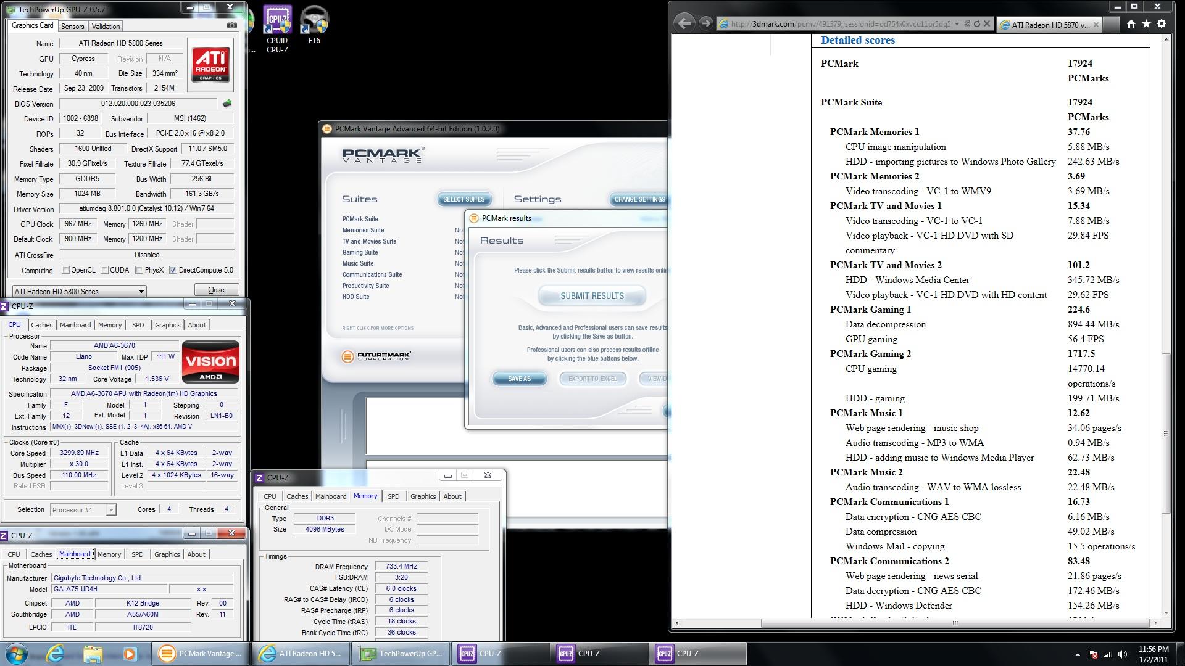Open the network signal tray icon
This screenshot has width=1185, height=666.
pyautogui.click(x=1108, y=654)
